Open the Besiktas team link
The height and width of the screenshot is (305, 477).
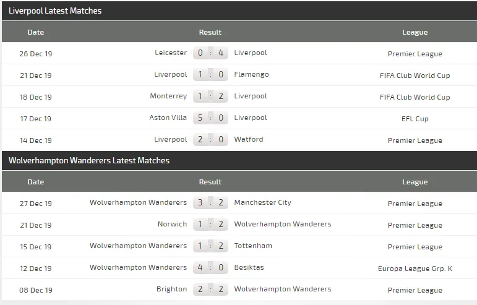point(250,267)
